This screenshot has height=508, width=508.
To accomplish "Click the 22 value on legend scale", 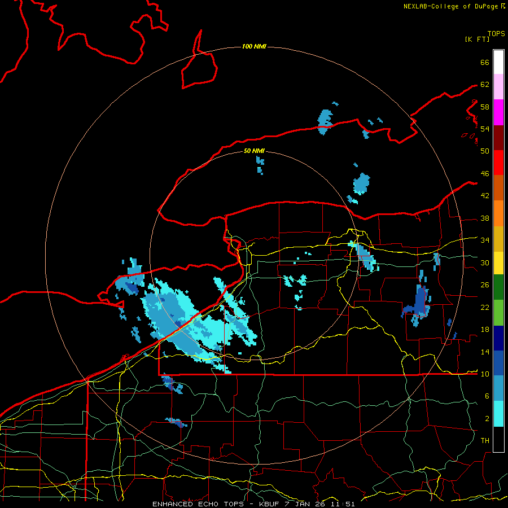I will coord(485,307).
